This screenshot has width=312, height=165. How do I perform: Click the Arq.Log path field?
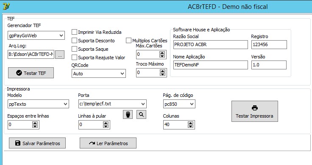31,55
